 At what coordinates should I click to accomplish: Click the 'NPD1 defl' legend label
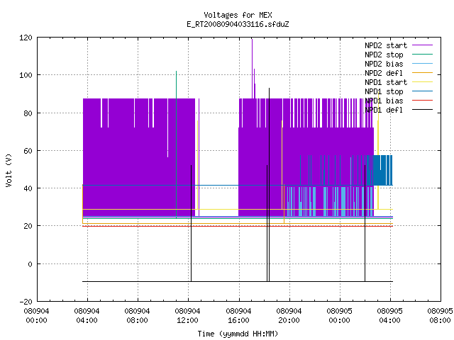pos(384,110)
